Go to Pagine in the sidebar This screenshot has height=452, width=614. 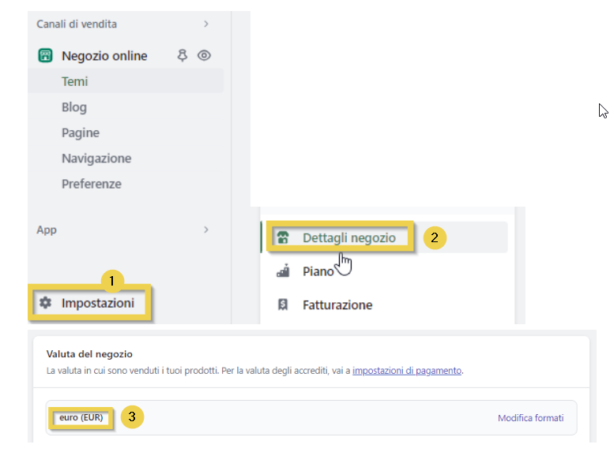[x=81, y=133]
